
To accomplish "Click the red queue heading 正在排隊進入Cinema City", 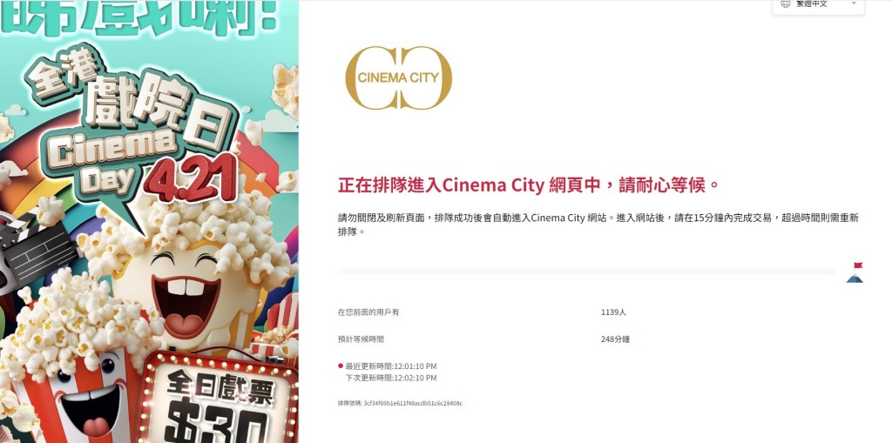I will (x=529, y=185).
